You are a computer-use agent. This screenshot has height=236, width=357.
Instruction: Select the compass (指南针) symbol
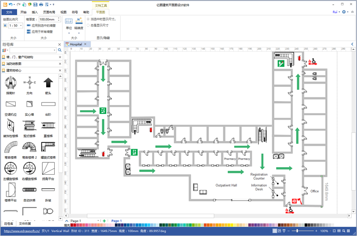tap(10, 83)
